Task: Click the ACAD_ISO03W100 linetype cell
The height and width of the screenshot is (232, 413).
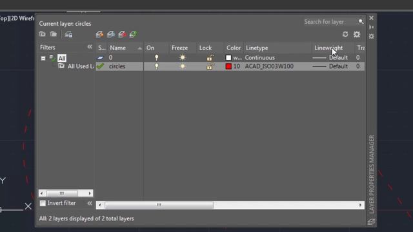Action: point(269,66)
